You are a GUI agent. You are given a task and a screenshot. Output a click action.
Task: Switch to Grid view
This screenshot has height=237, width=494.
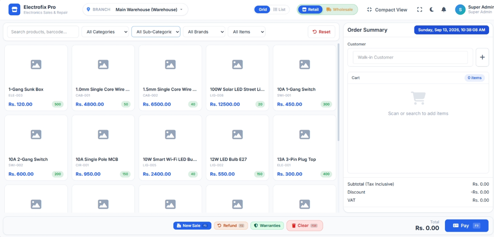263,9
